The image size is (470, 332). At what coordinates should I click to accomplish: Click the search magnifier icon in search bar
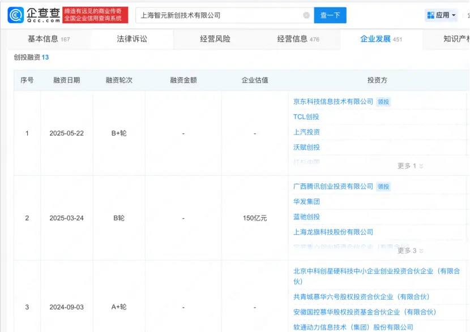tap(307, 15)
